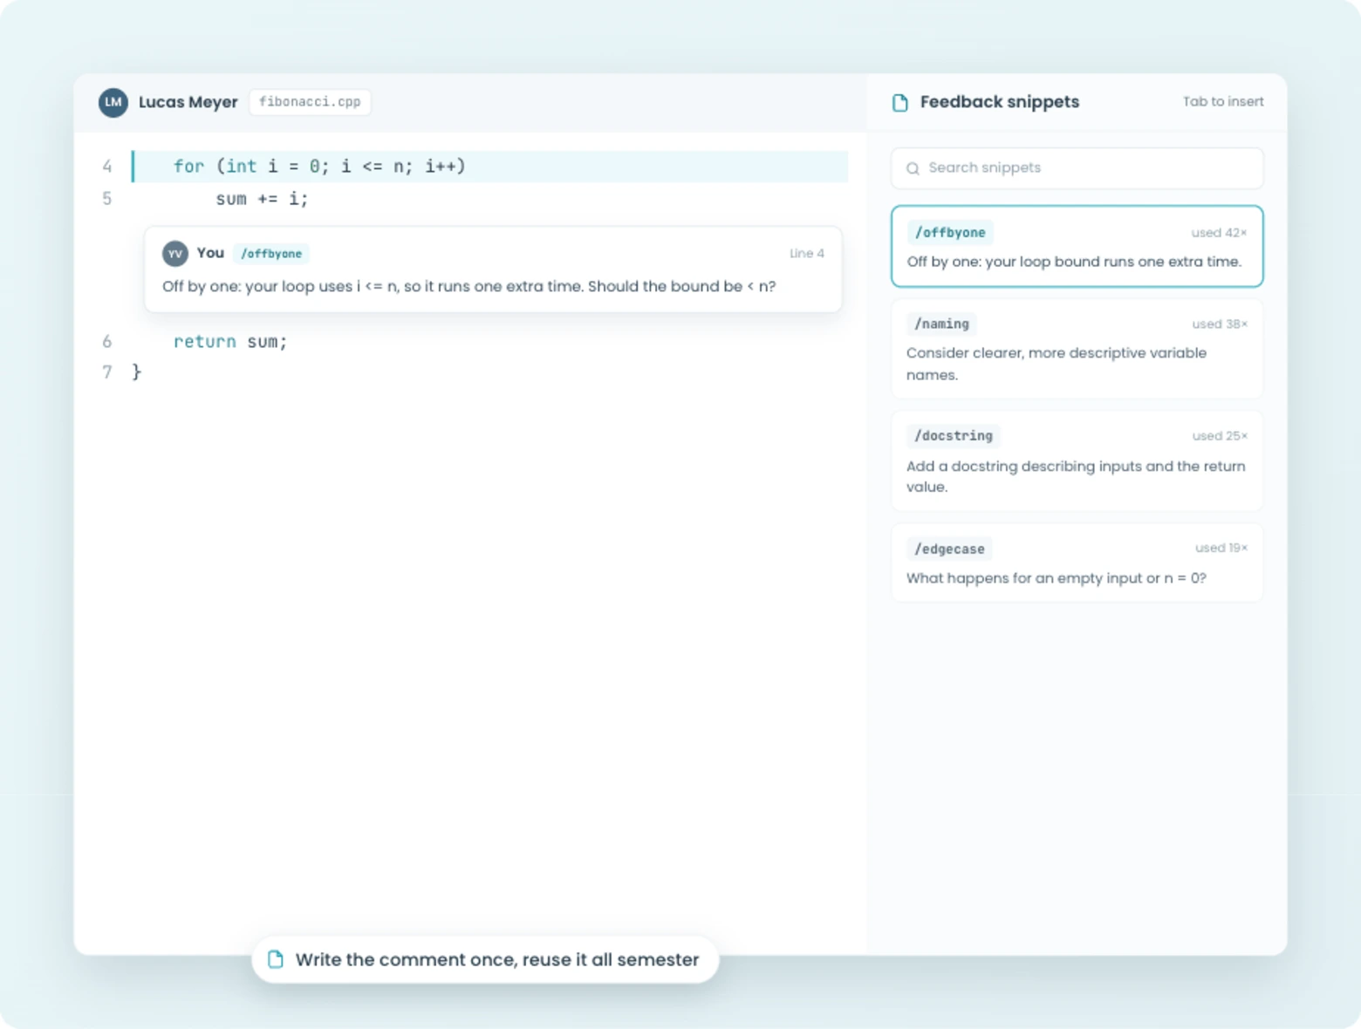Click the /docstring code label
The height and width of the screenshot is (1029, 1361).
click(x=953, y=436)
